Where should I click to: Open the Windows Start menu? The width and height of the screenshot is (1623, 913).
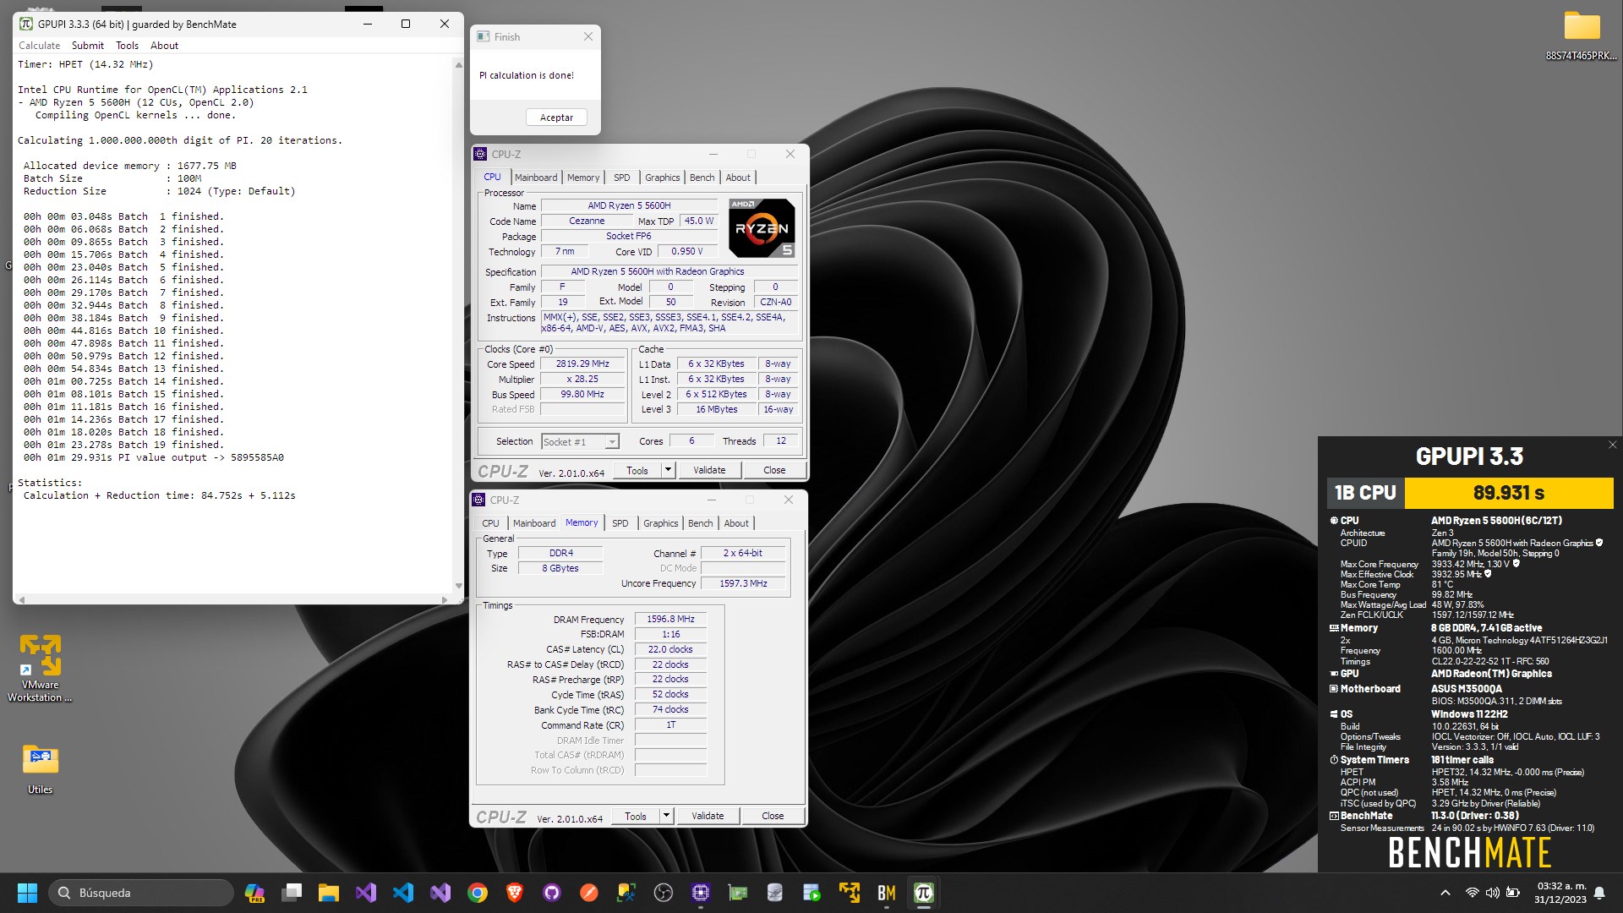pos(27,893)
